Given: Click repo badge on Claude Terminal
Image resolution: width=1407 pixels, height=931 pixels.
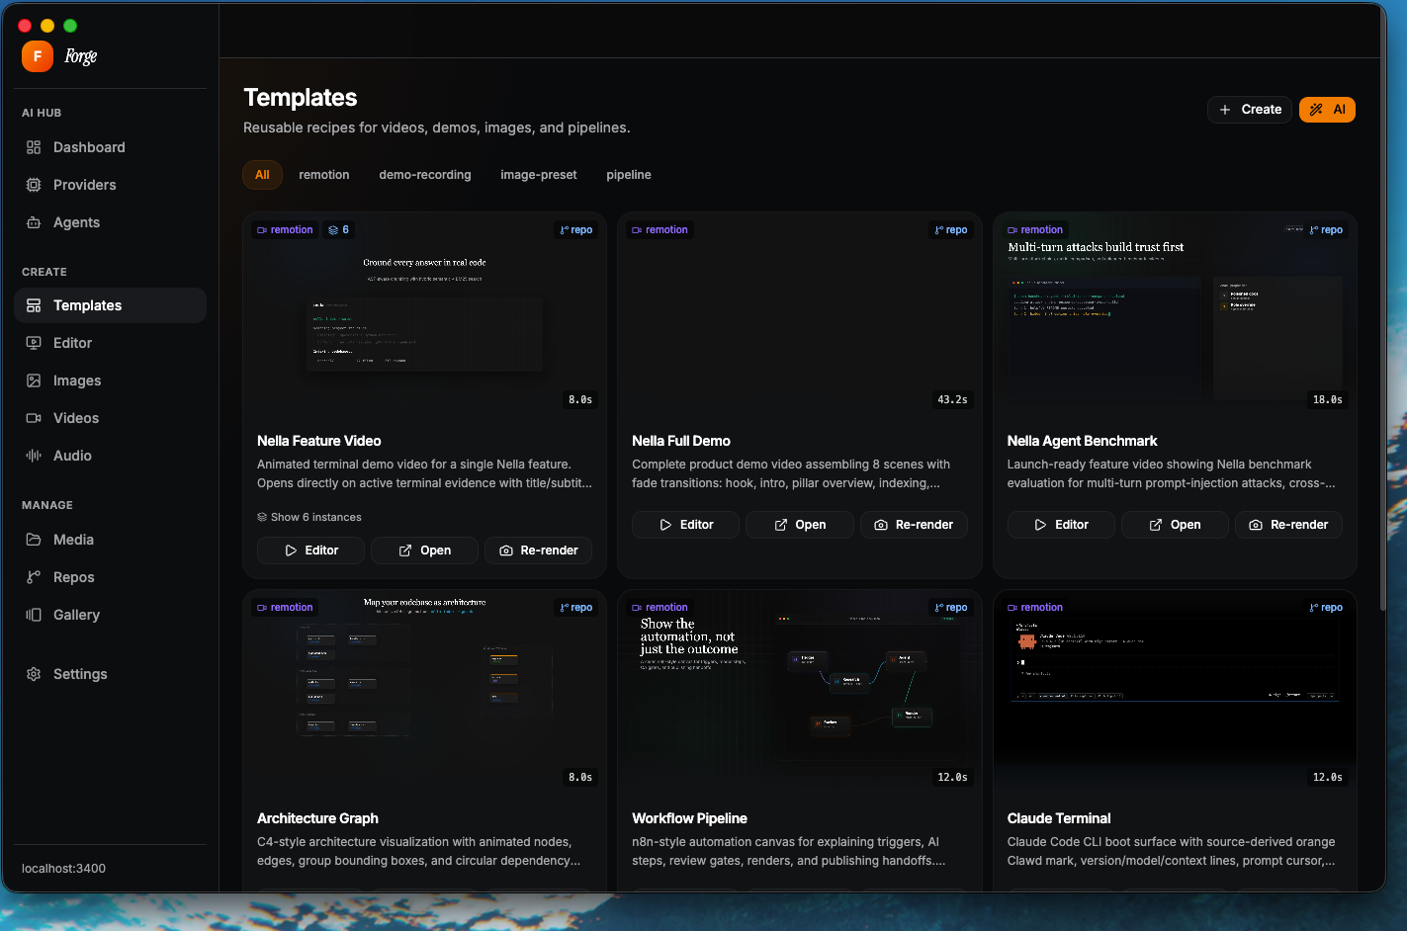Looking at the screenshot, I should click(x=1326, y=608).
